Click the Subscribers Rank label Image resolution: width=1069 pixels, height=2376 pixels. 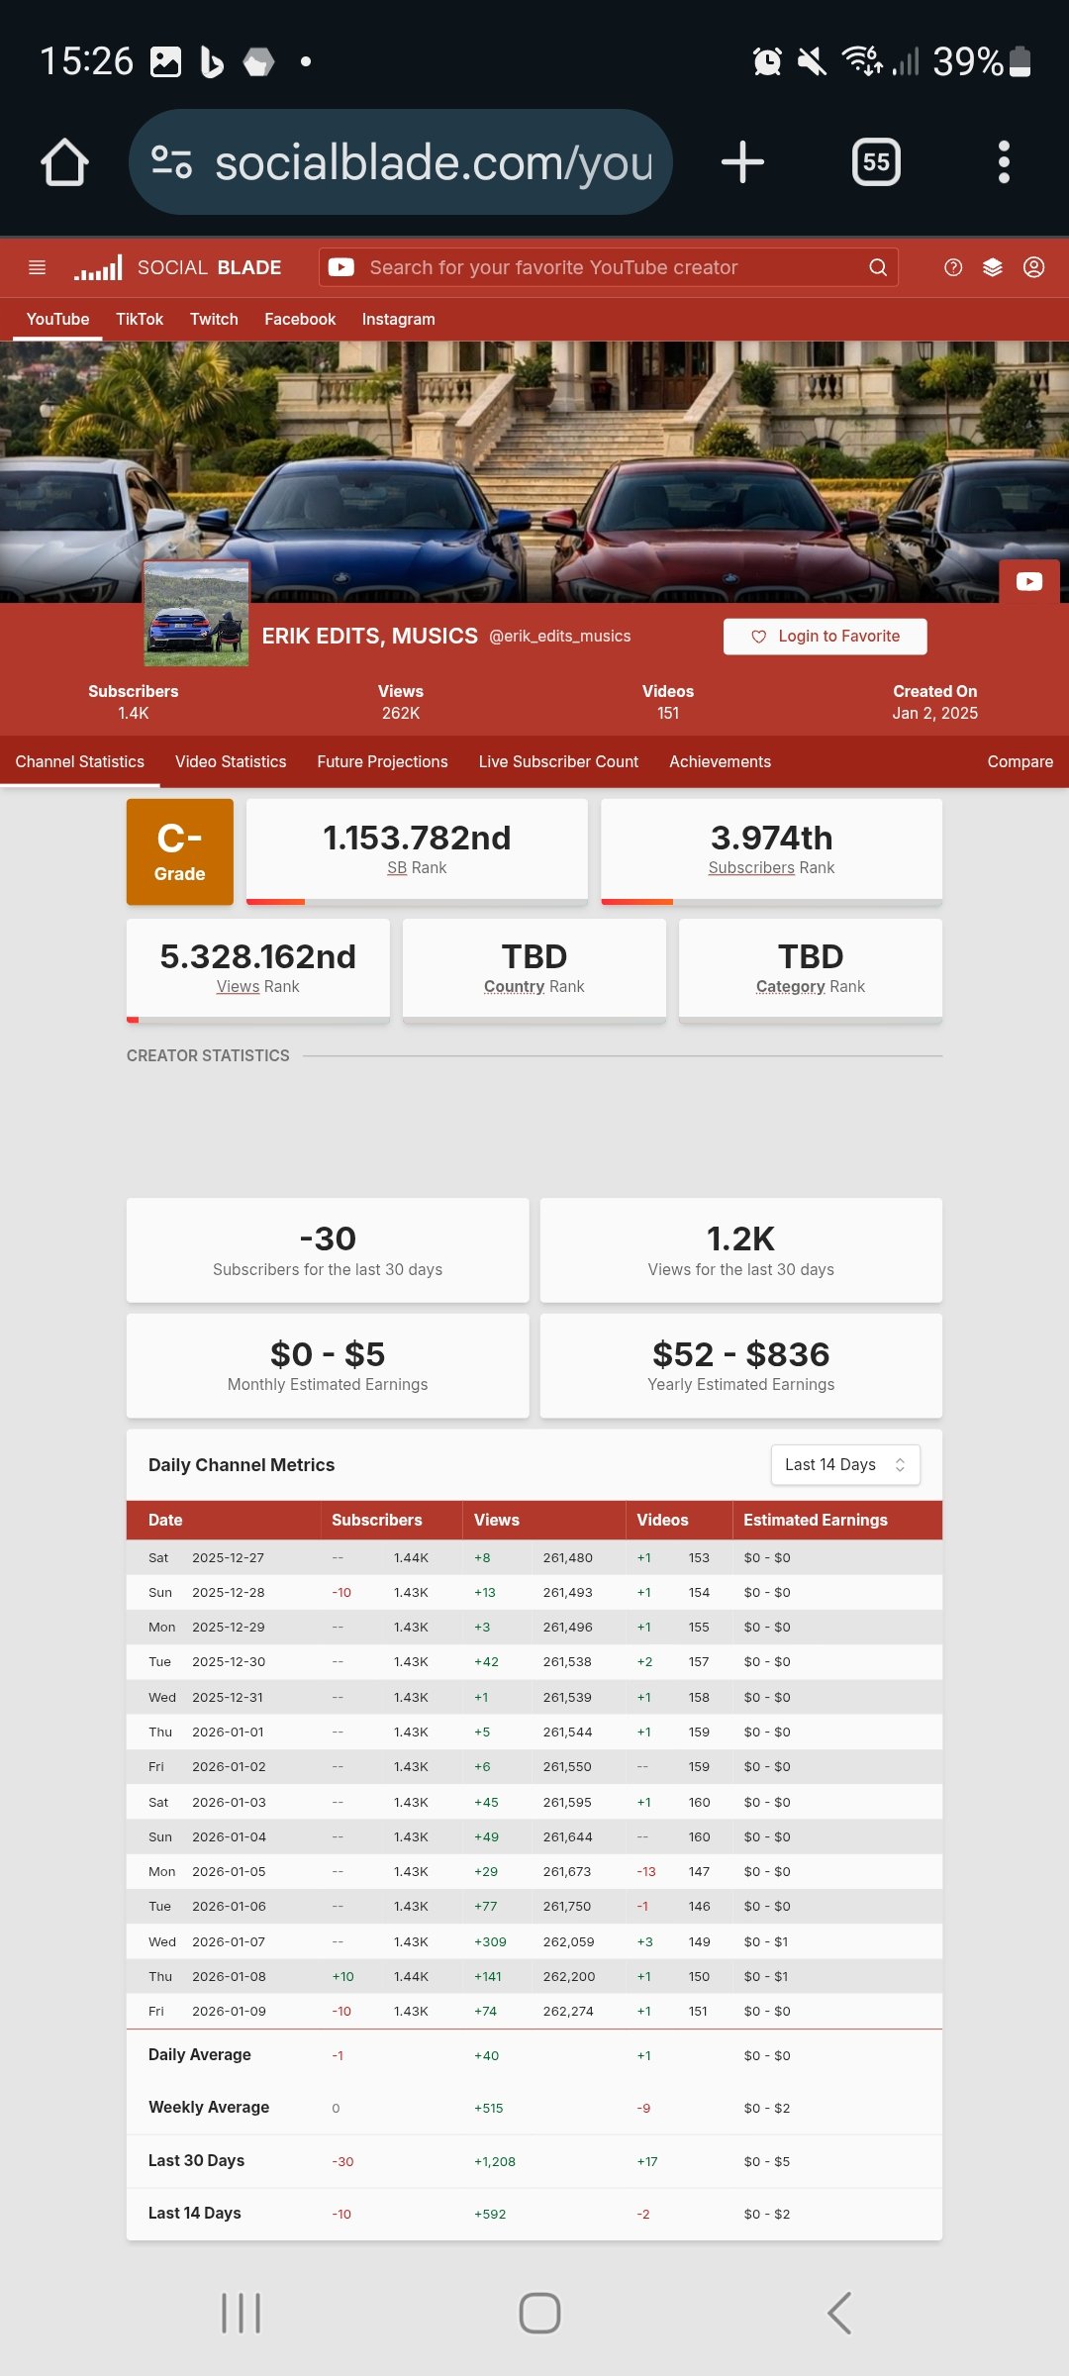point(771,868)
